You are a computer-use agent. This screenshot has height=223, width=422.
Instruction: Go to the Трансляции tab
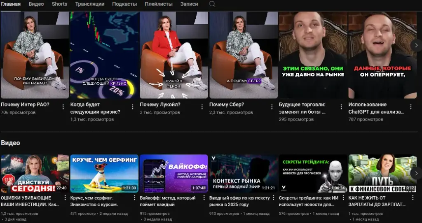coord(89,4)
